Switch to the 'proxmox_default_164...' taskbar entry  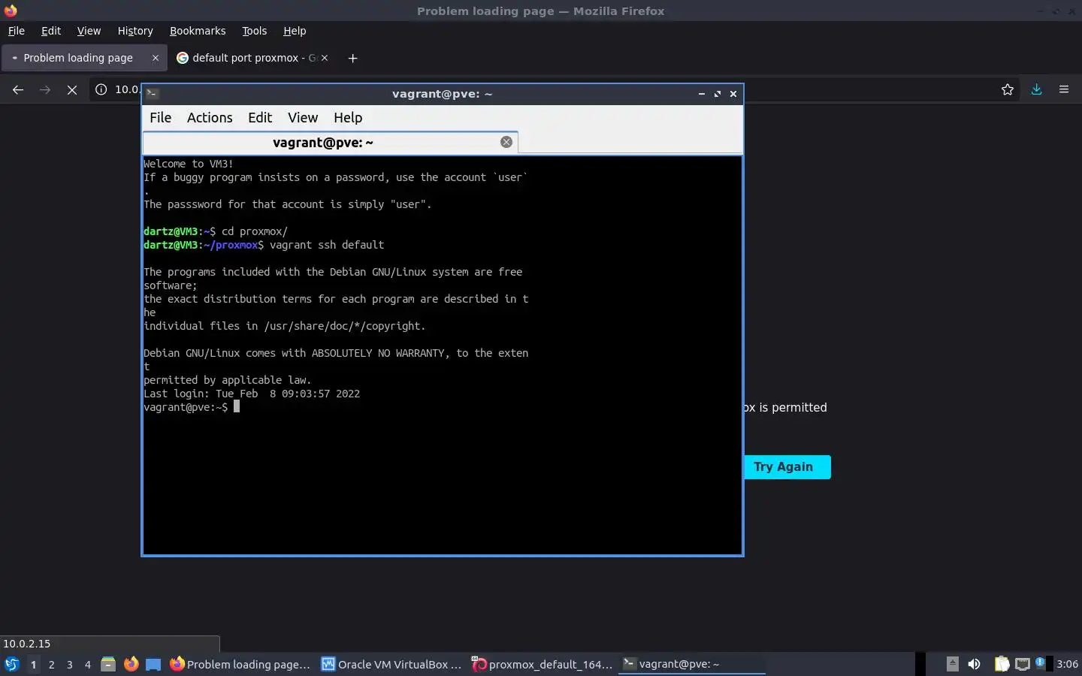[x=543, y=664]
